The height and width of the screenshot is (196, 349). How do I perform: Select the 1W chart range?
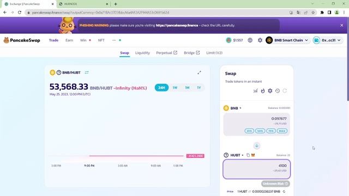tap(175, 88)
